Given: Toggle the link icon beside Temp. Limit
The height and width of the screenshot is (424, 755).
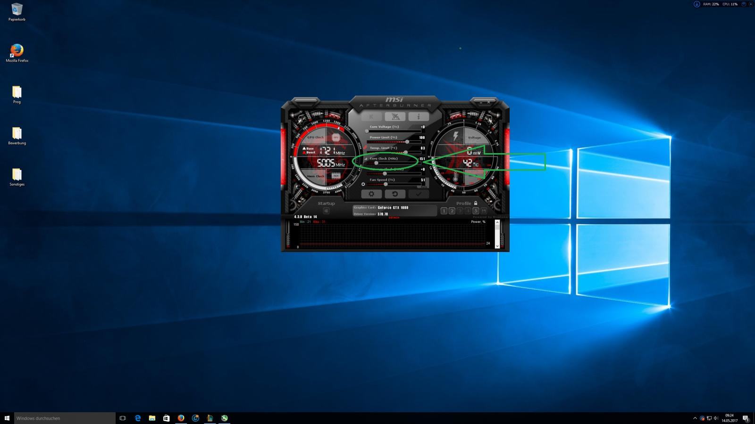Looking at the screenshot, I should [x=365, y=147].
